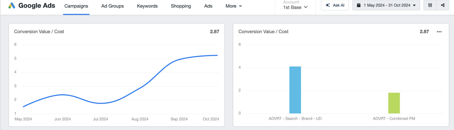Click the Sep 2024 point on the line chart
The image size is (454, 130).
pos(179,60)
